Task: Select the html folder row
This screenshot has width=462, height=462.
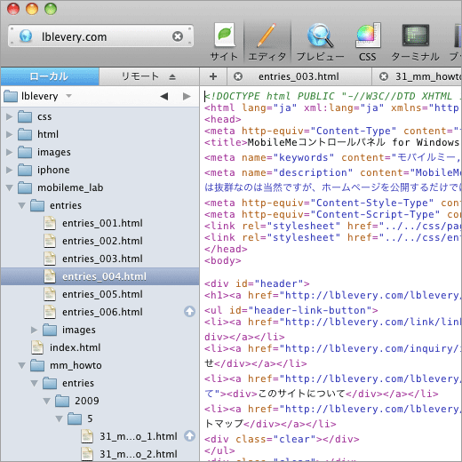Action: point(100,134)
